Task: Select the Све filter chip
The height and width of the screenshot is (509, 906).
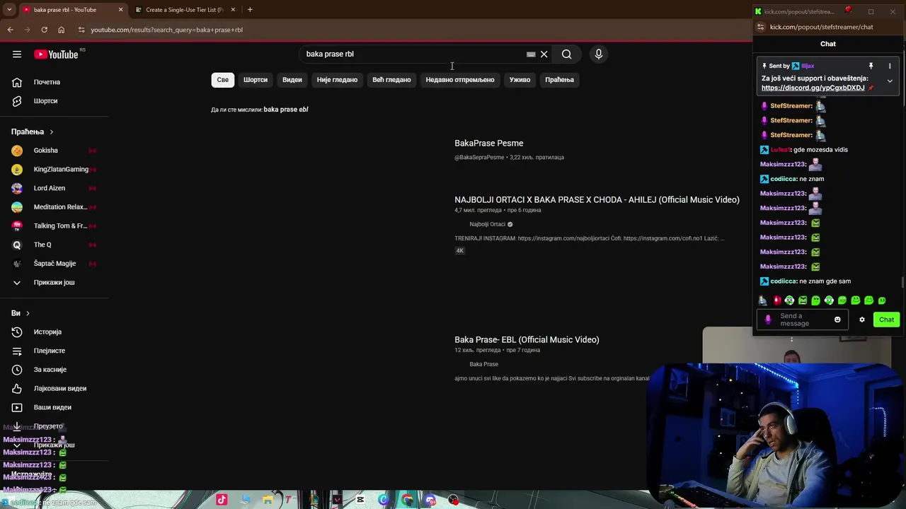Action: [x=223, y=80]
